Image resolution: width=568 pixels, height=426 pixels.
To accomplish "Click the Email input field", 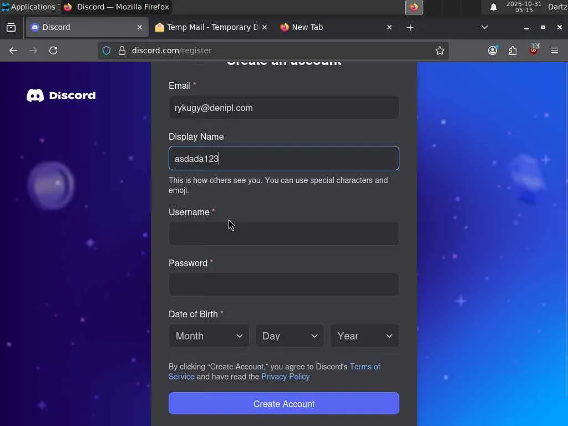I will [283, 108].
